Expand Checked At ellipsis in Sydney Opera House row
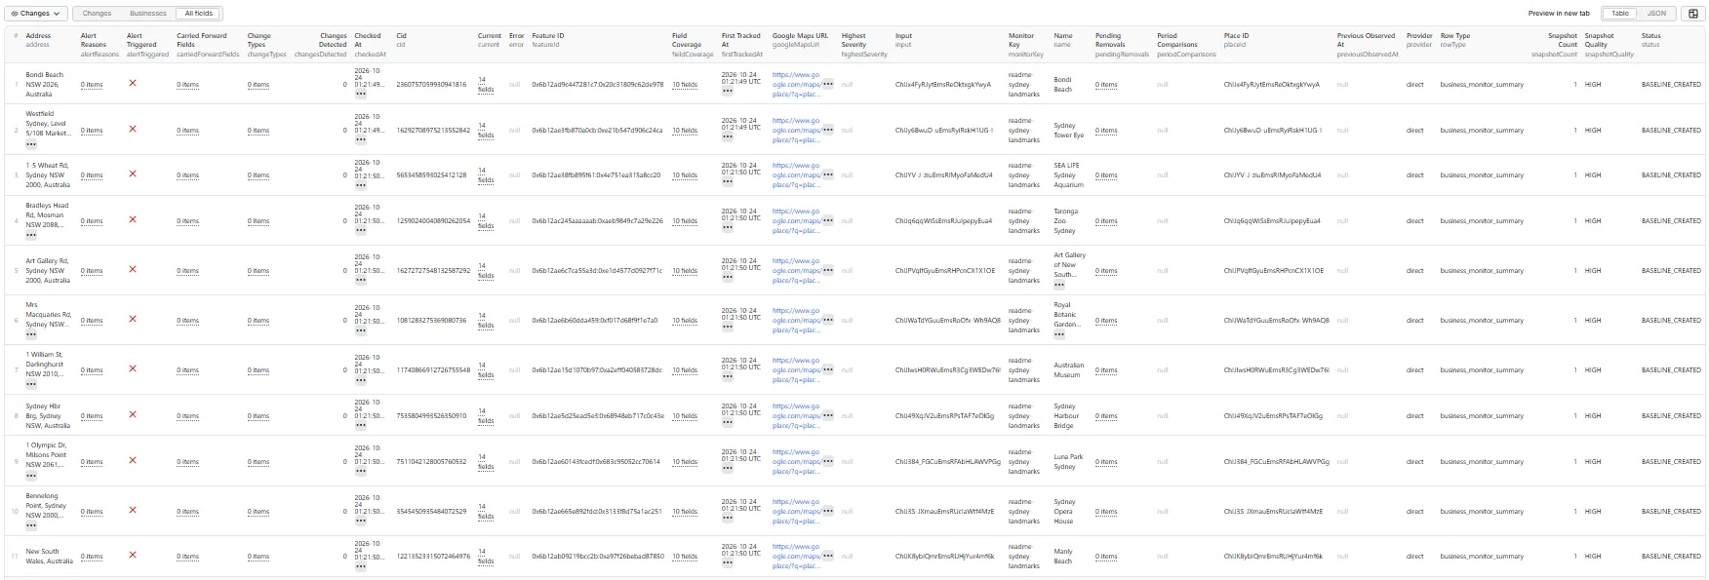This screenshot has height=580, width=1709. [361, 522]
